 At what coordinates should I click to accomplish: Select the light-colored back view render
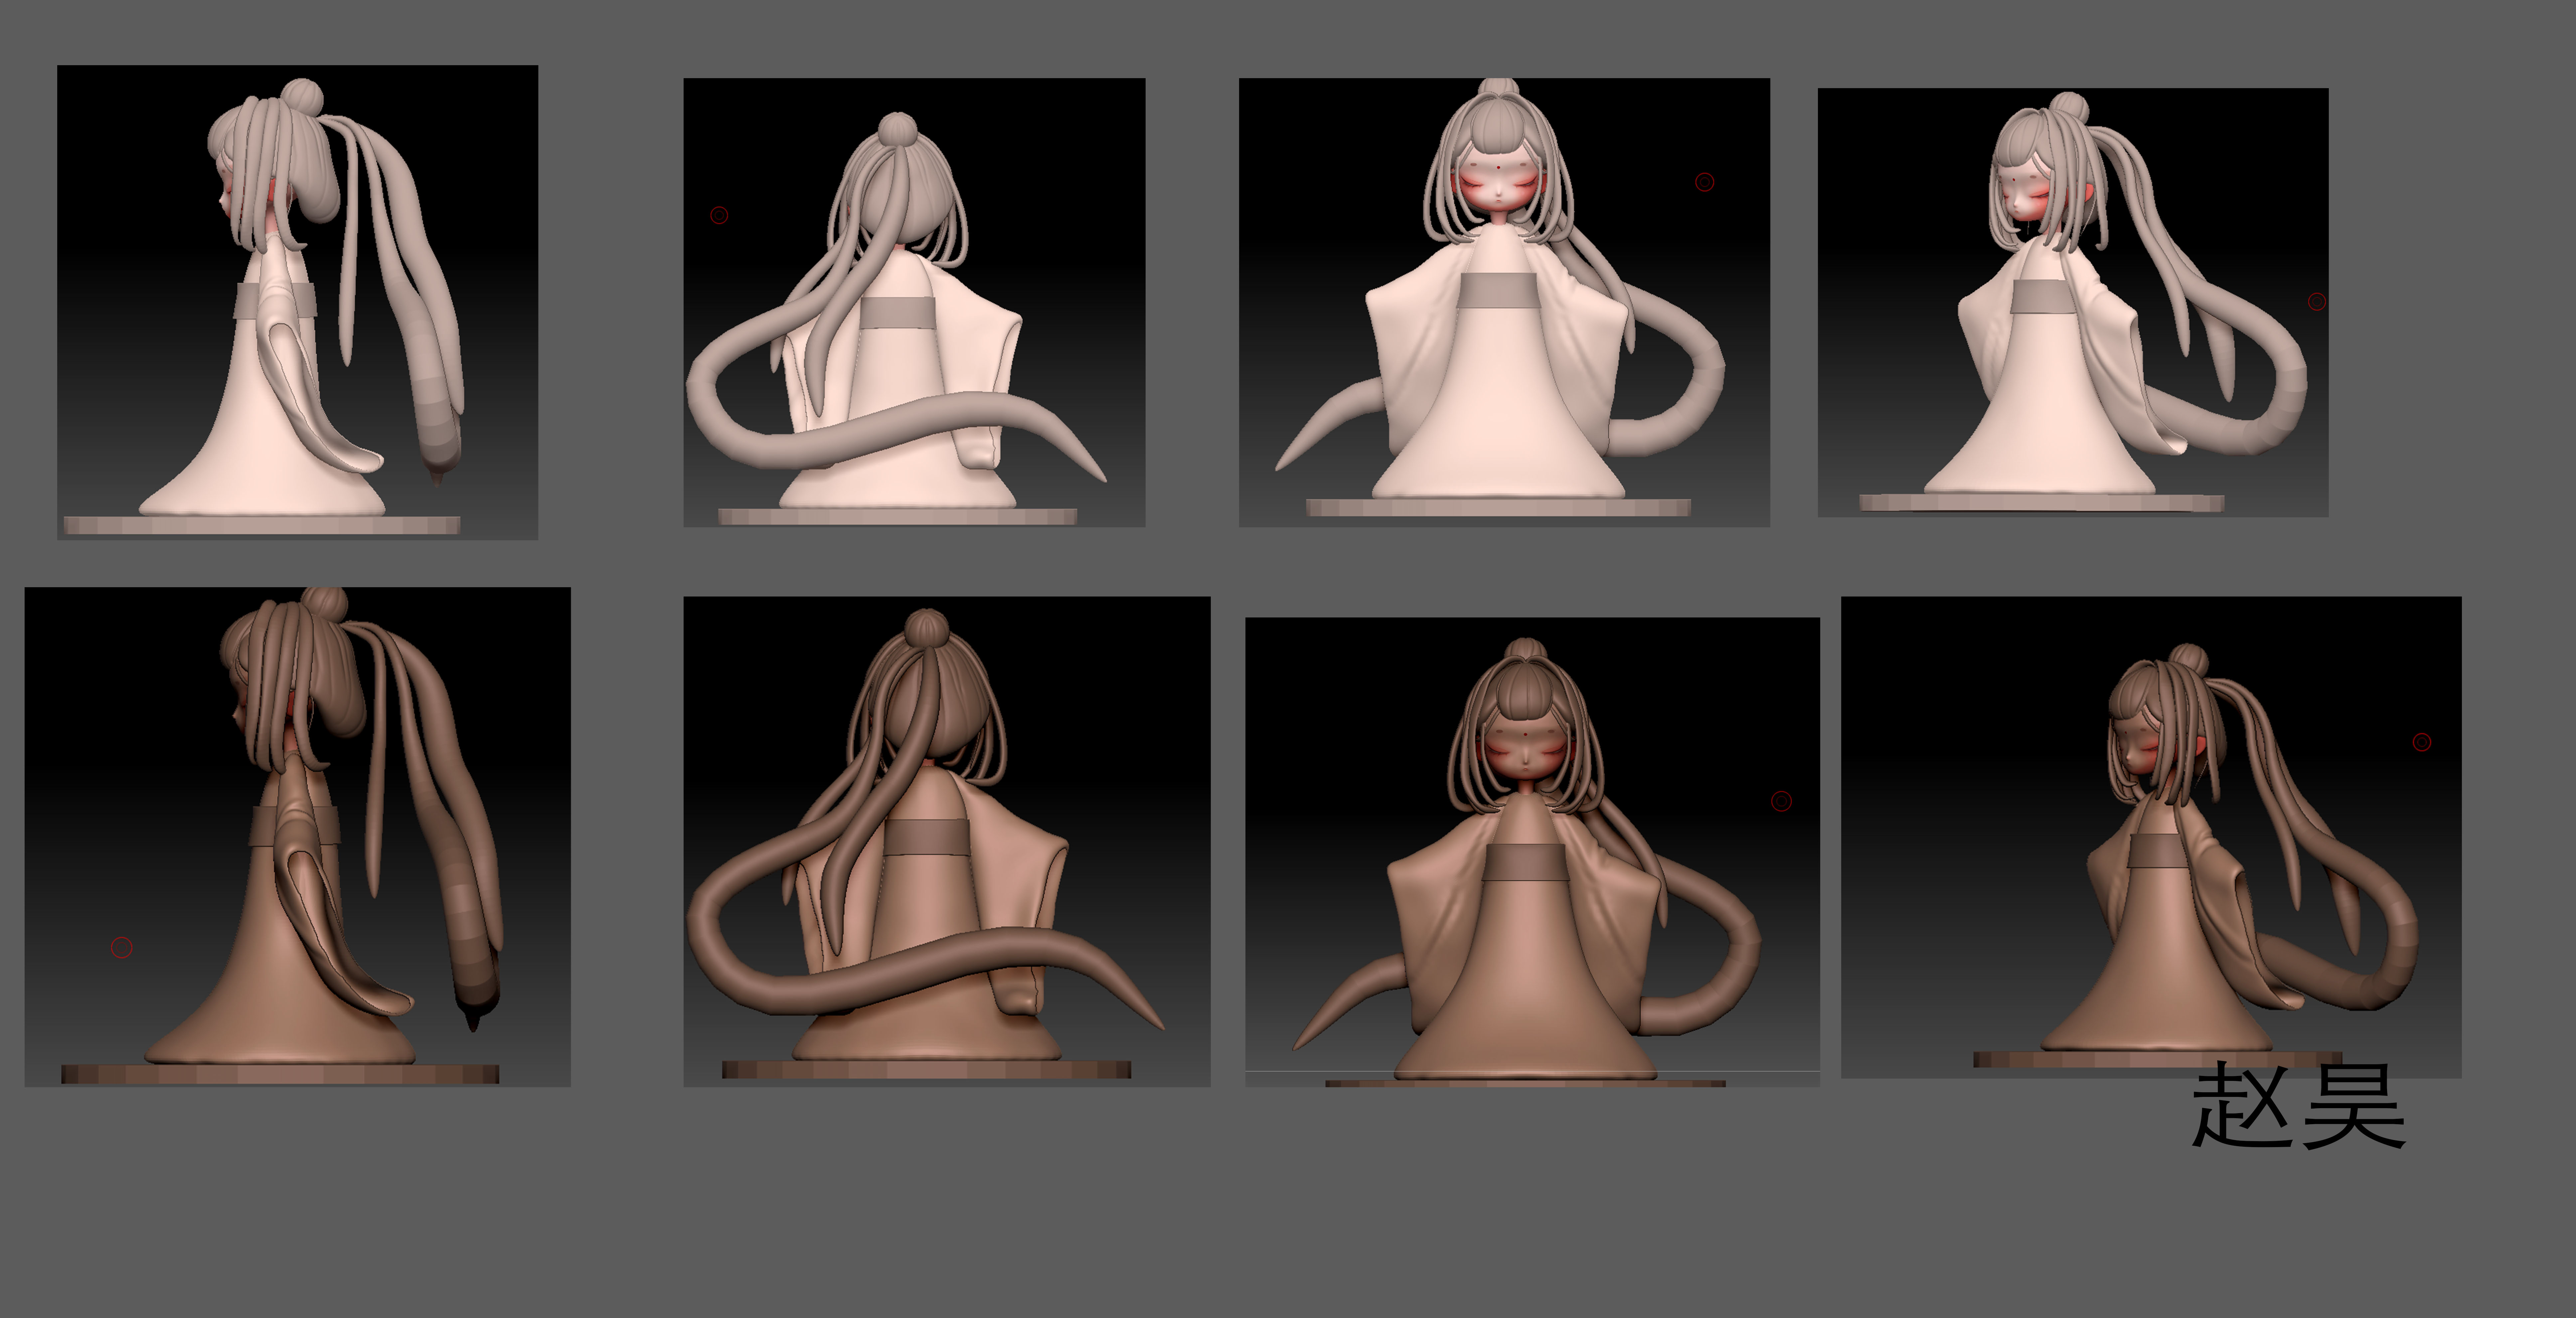click(914, 303)
